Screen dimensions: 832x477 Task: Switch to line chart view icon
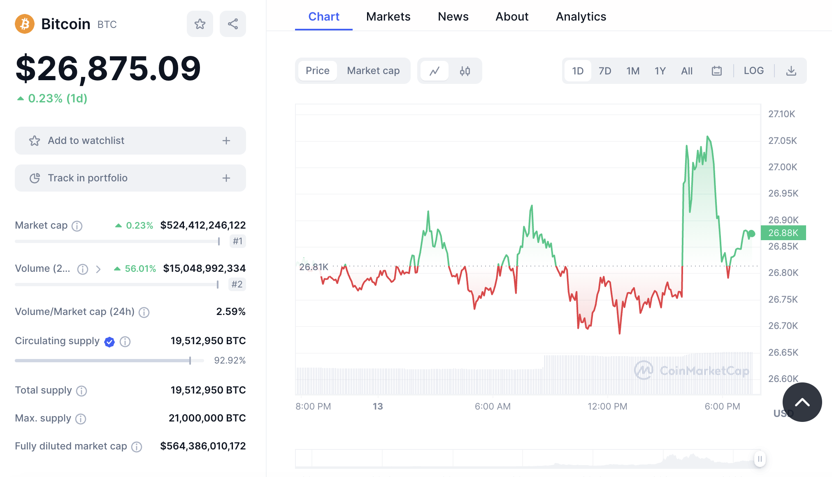click(x=435, y=71)
